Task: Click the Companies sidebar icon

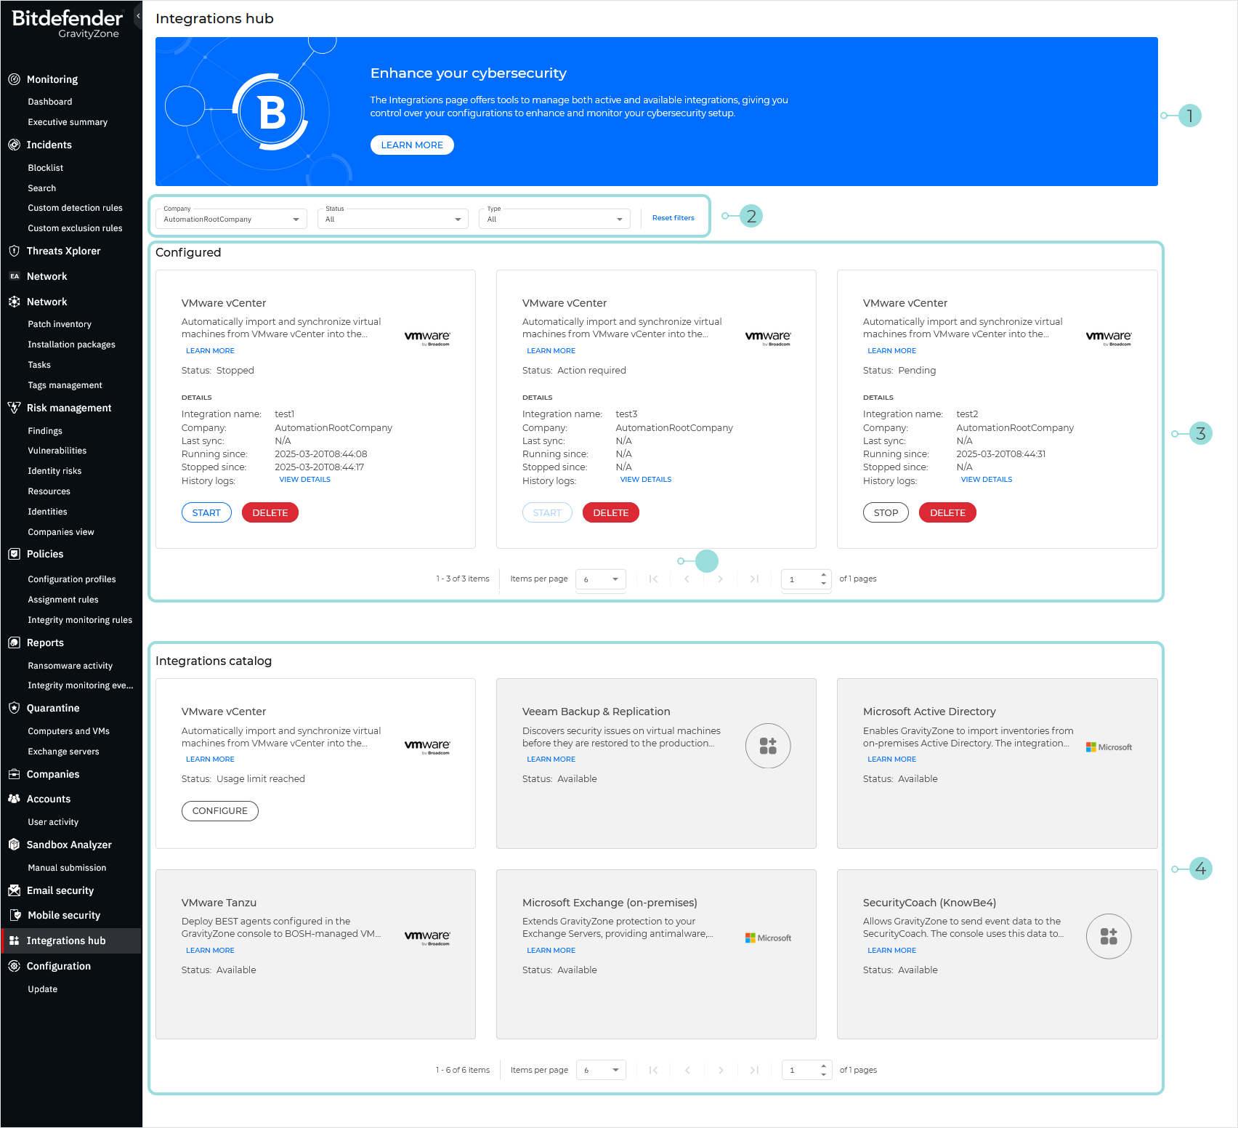Action: [14, 774]
